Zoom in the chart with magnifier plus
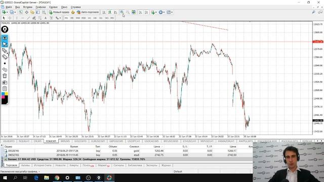 click(121, 12)
